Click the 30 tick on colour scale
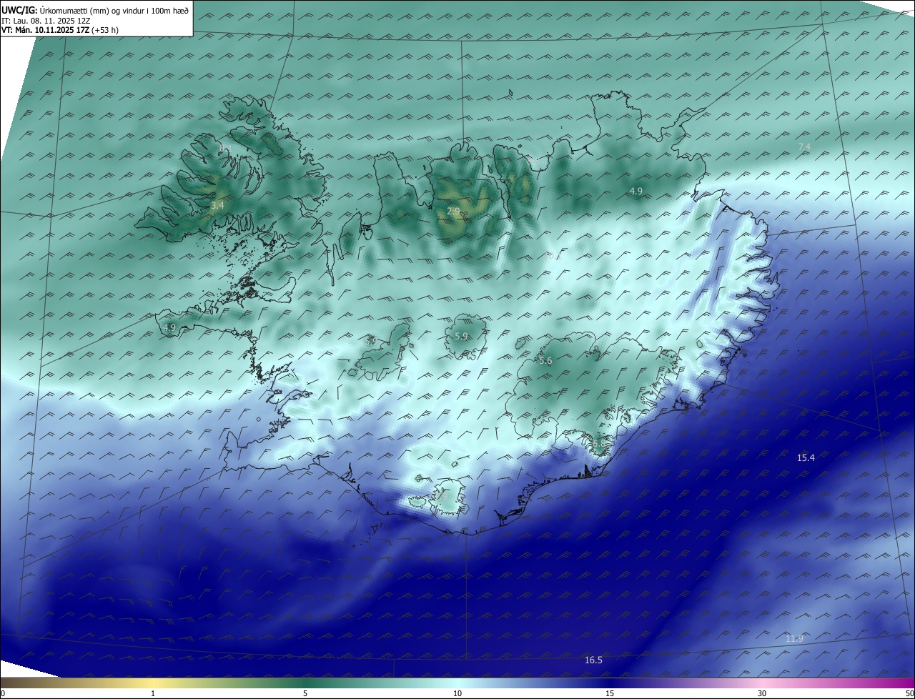 [762, 693]
